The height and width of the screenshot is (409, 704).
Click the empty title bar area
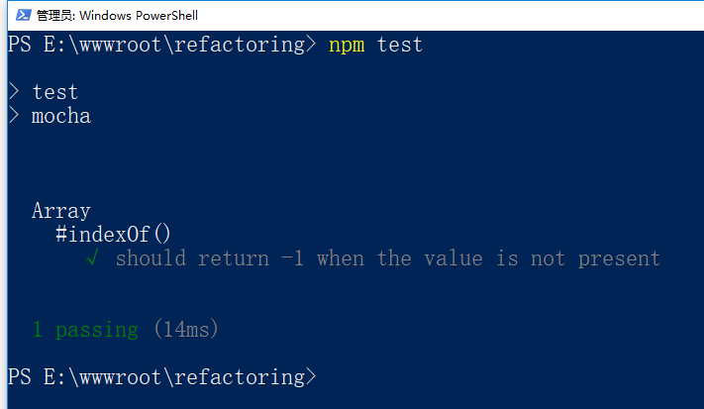[446, 15]
